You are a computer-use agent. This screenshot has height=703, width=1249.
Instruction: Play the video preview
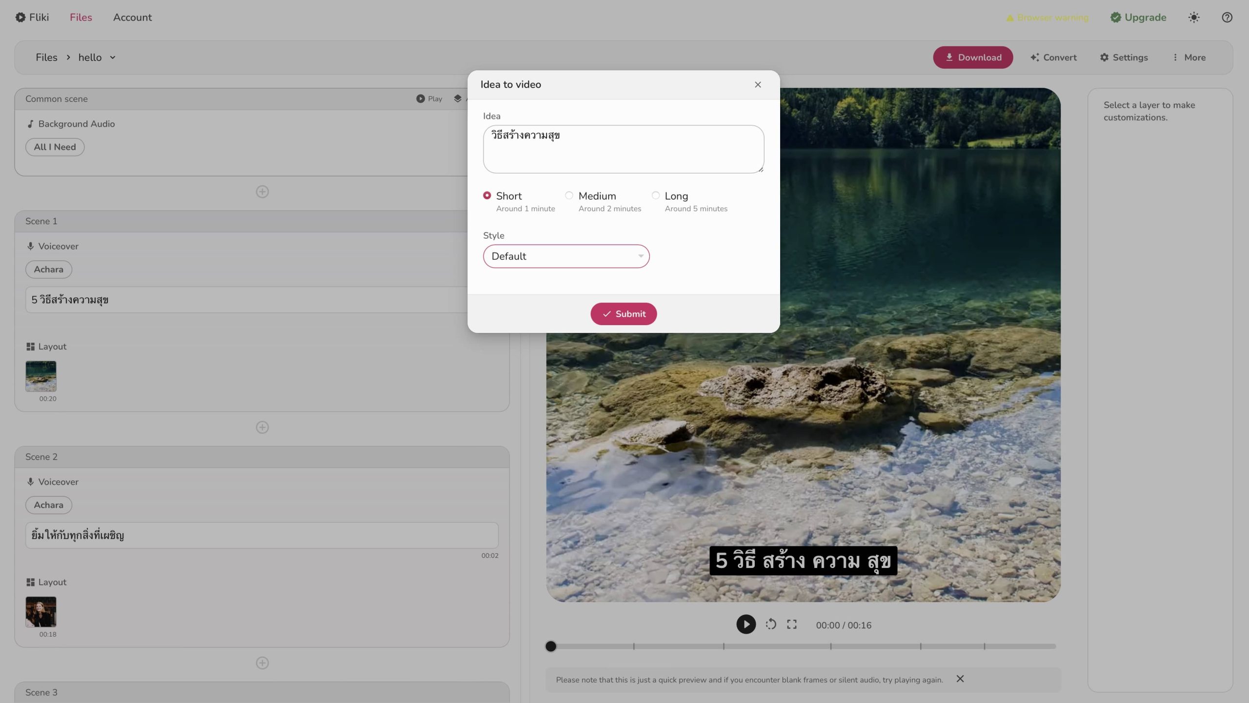(x=745, y=625)
